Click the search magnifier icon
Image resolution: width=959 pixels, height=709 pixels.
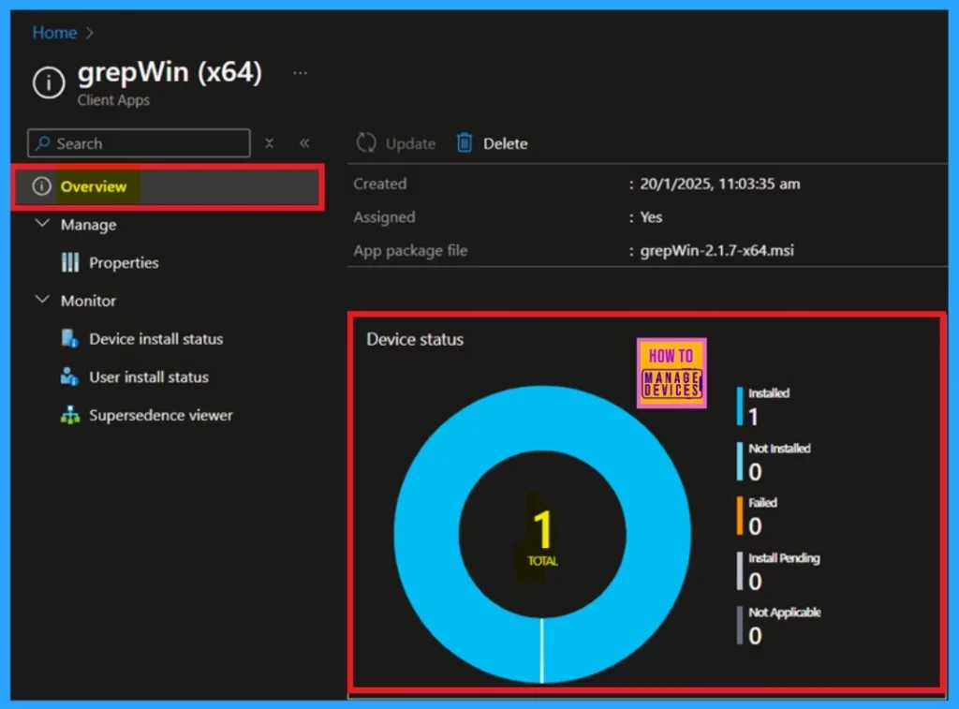(x=42, y=143)
